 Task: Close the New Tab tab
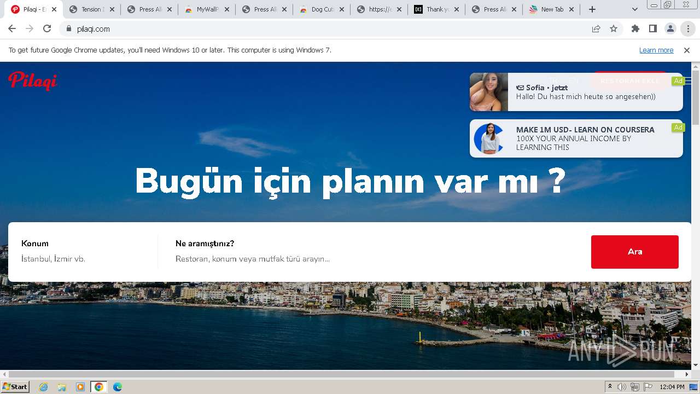pyautogui.click(x=571, y=9)
